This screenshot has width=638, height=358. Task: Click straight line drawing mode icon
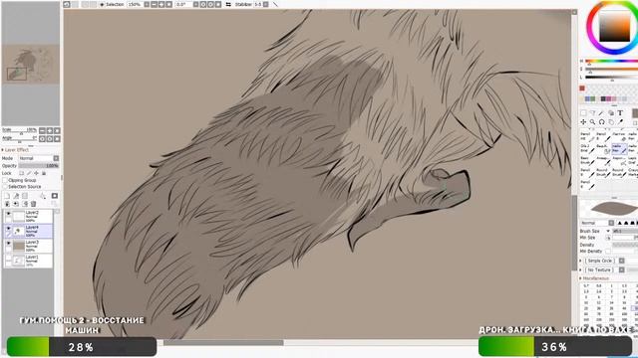point(275,4)
